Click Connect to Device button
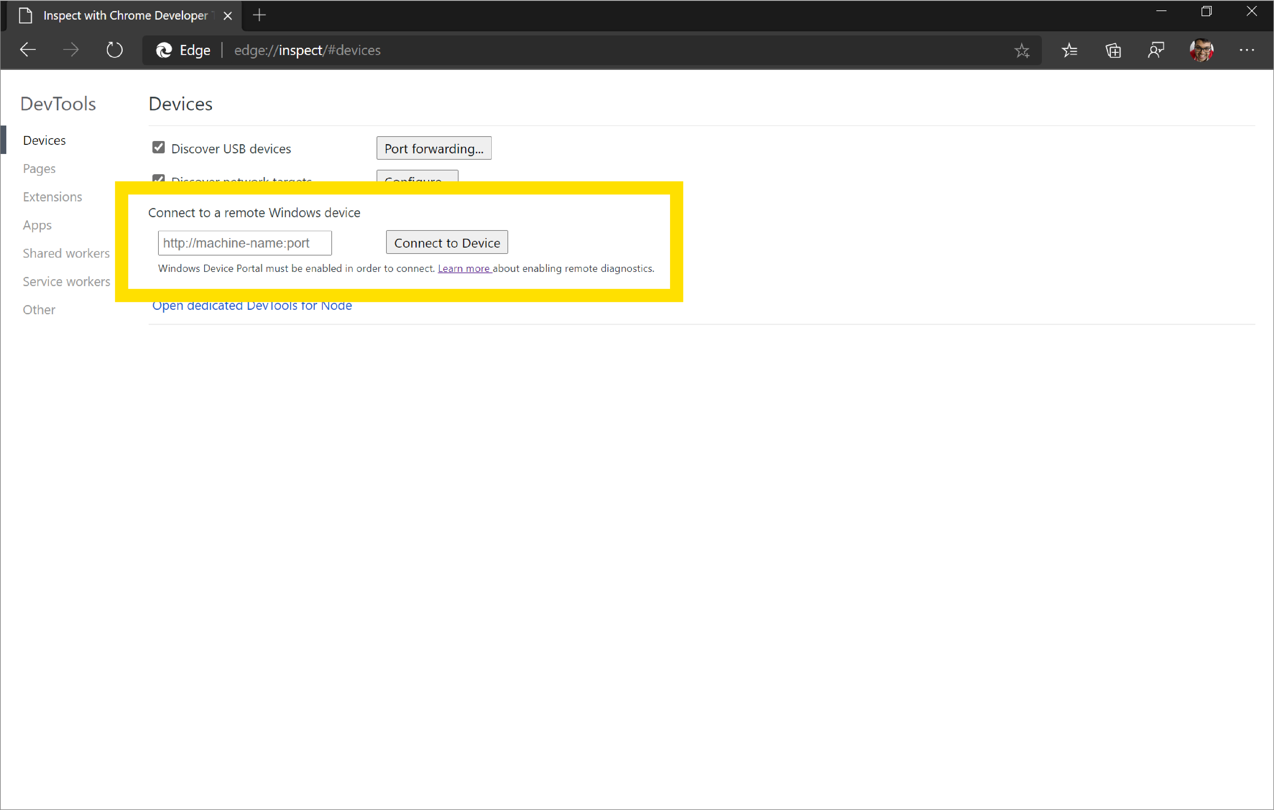This screenshot has width=1274, height=810. click(x=446, y=242)
